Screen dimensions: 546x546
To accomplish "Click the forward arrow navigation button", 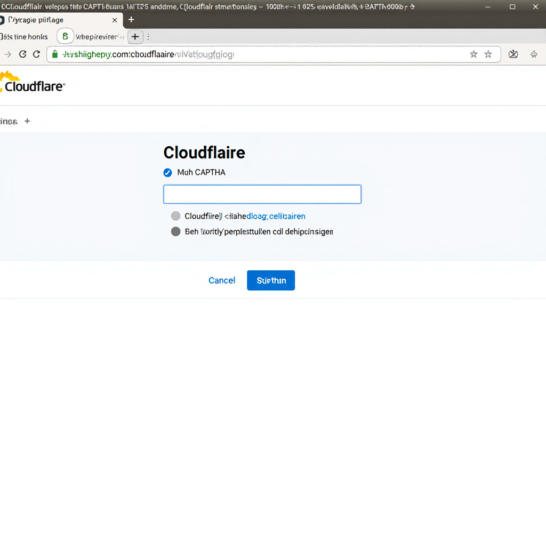I will (x=7, y=54).
